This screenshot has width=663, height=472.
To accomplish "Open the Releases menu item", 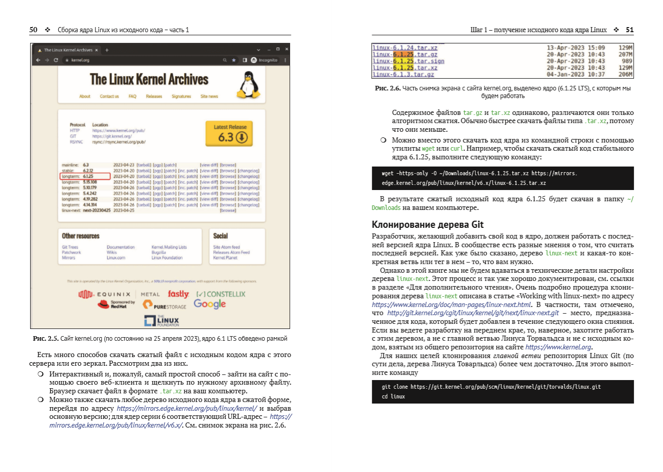I will coord(154,97).
